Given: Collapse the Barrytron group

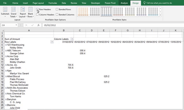Looking at the screenshot, I should click(6, 99).
